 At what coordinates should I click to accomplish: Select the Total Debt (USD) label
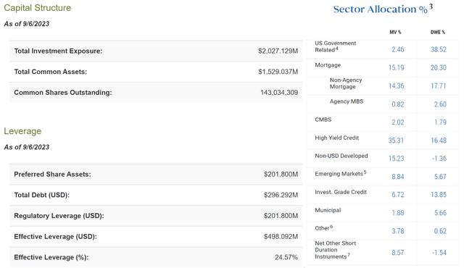[41, 195]
